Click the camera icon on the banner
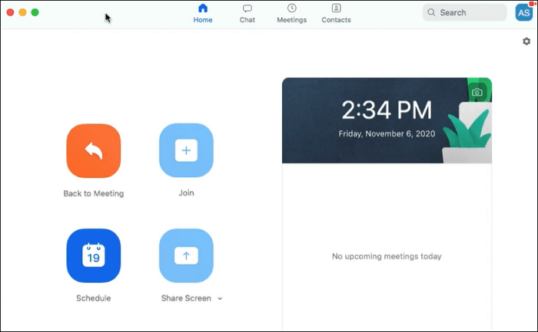 click(x=477, y=92)
